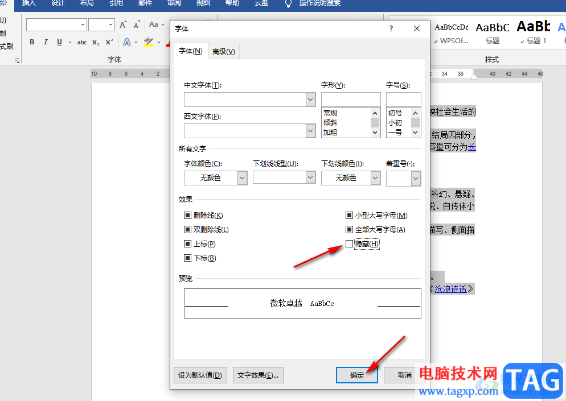566x401 pixels.
Task: Open ribbon font name dropdown
Action: pos(83,25)
